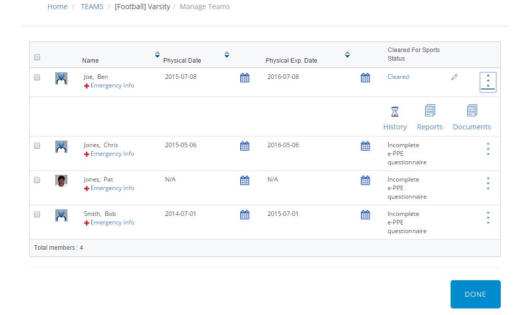
Task: Check the box for Joe, Ben
Action: coord(37,77)
